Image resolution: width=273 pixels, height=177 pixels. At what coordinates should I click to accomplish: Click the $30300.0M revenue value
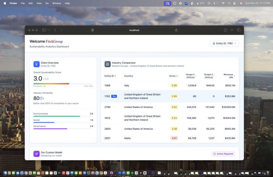(x=228, y=107)
